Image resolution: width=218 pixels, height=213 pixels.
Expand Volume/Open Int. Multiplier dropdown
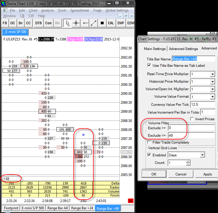(212, 89)
